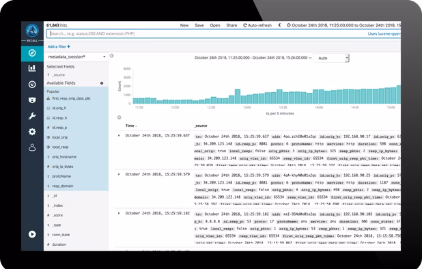This screenshot has height=269, width=422.
Task: Click the clock icon before date range
Action: coord(289,25)
